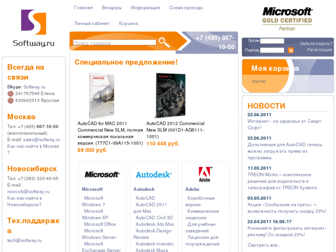
Task: Click the 98 000 руб. price
Action: pos(92,150)
